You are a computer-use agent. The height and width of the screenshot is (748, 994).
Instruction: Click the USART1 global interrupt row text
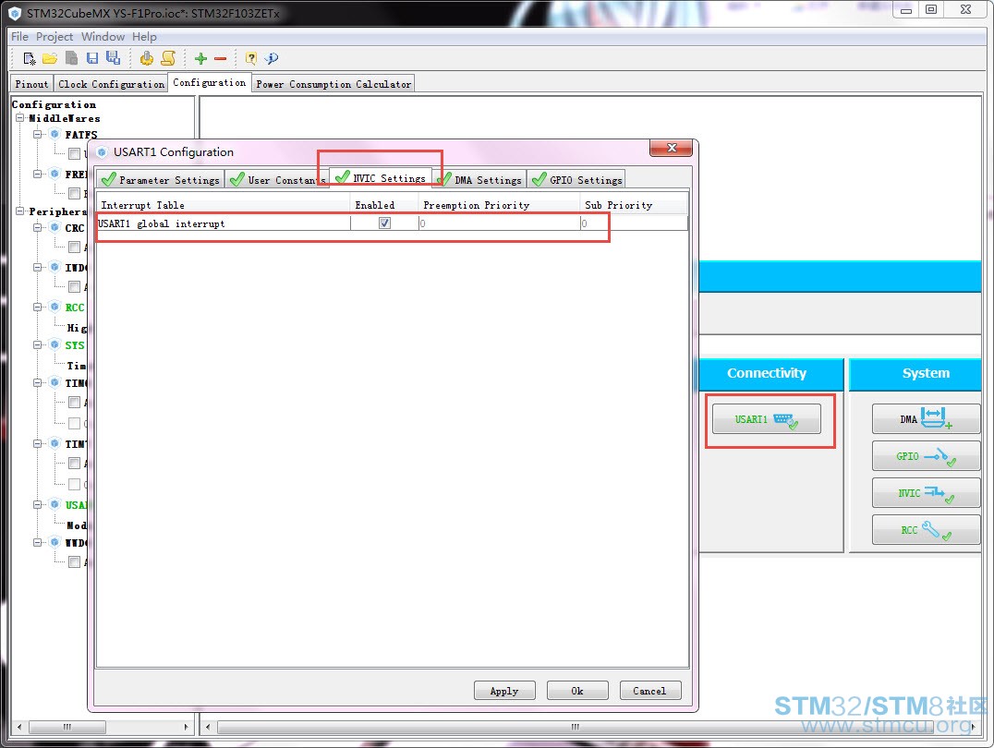[162, 223]
